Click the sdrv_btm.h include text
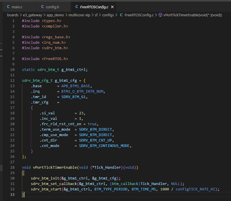The height and width of the screenshot is (201, 231). point(55,48)
